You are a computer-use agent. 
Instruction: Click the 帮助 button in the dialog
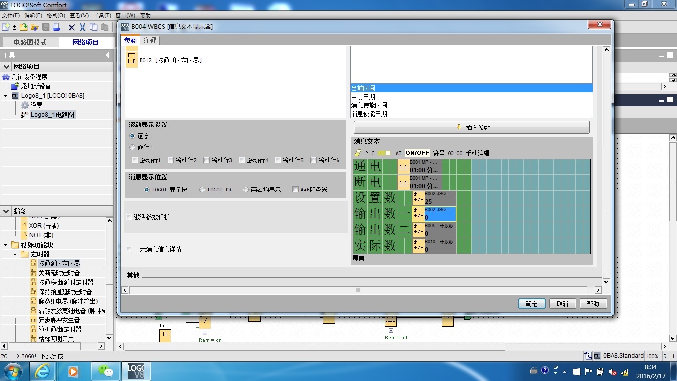pyautogui.click(x=593, y=304)
